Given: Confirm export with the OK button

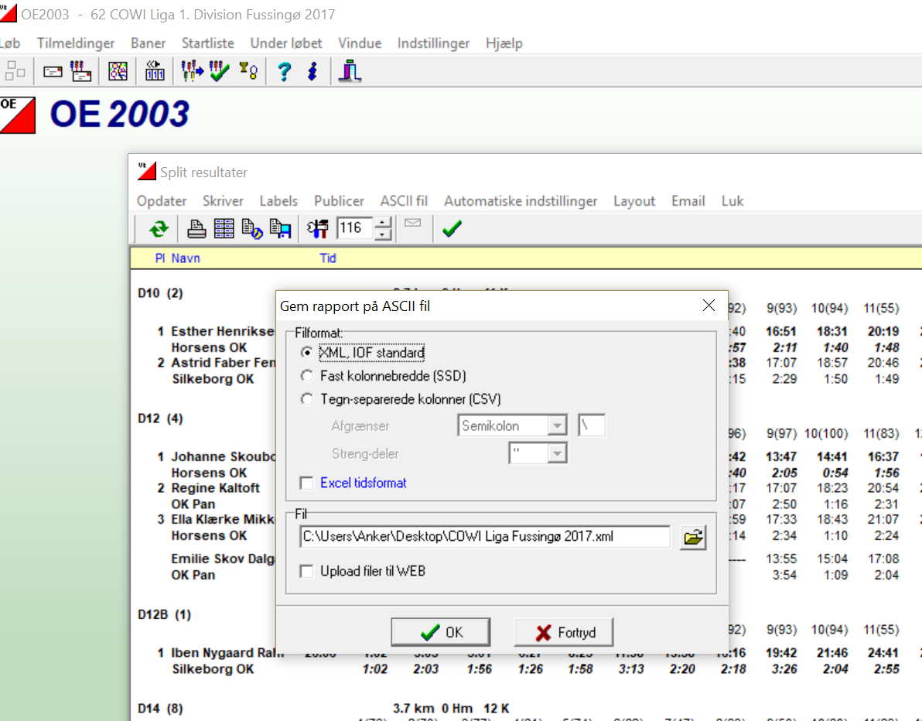Looking at the screenshot, I should tap(440, 631).
